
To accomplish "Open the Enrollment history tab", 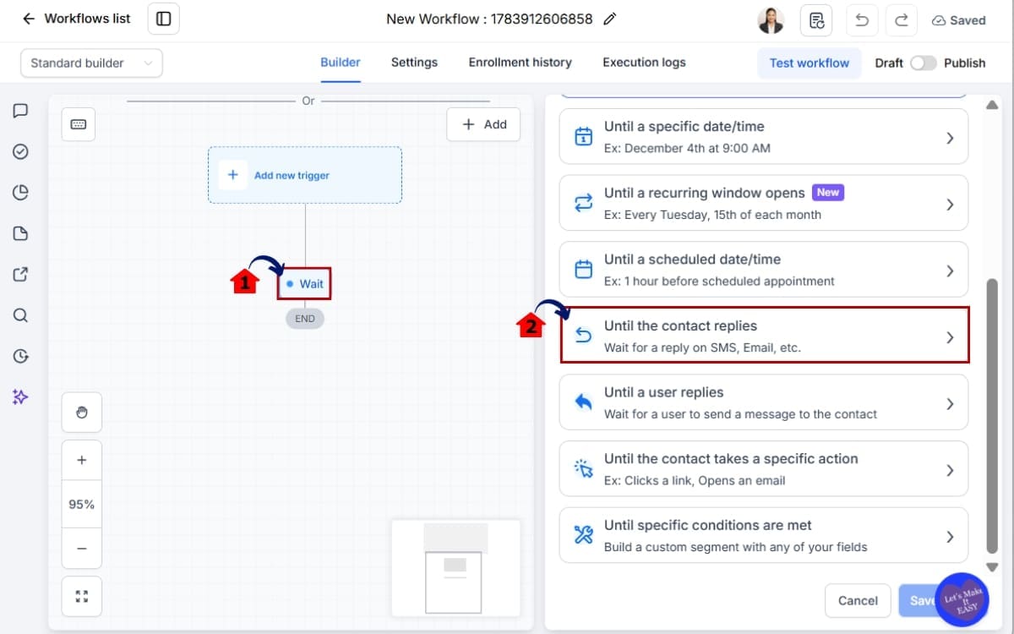I will [521, 62].
